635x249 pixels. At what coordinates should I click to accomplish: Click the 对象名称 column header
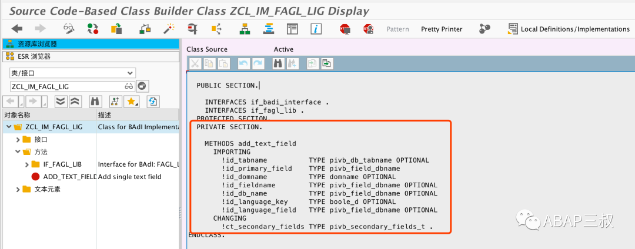click(49, 115)
